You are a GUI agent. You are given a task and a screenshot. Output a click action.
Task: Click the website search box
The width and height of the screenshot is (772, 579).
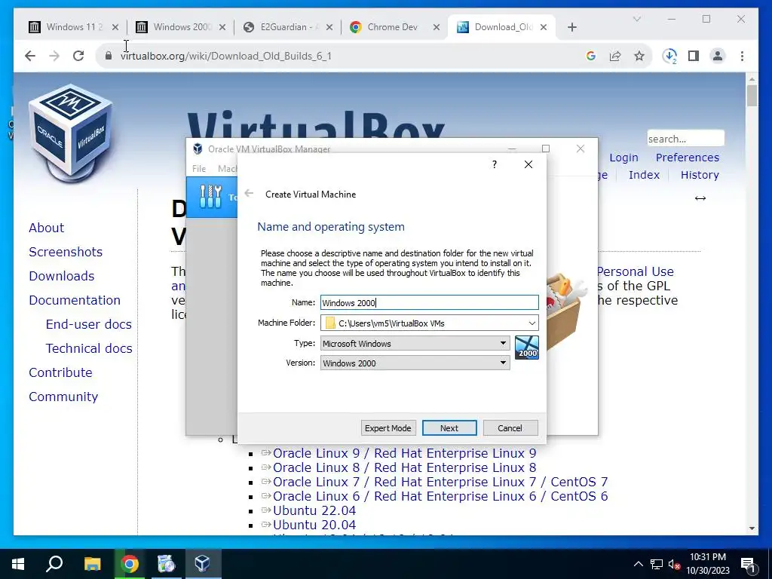click(x=685, y=139)
